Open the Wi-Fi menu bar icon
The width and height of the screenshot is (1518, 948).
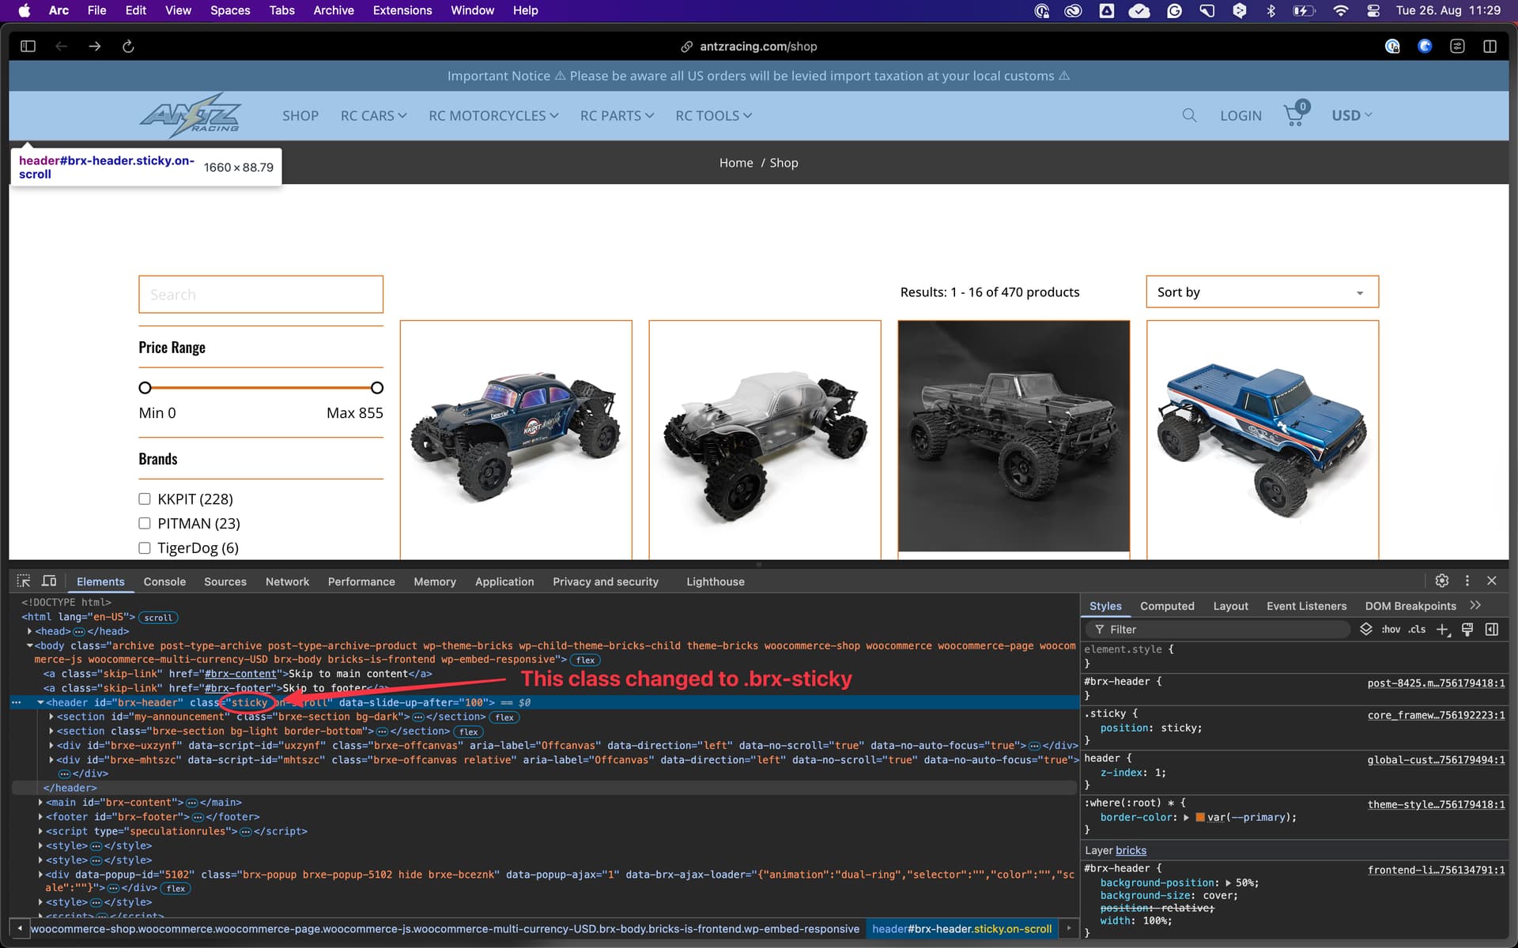(x=1340, y=10)
